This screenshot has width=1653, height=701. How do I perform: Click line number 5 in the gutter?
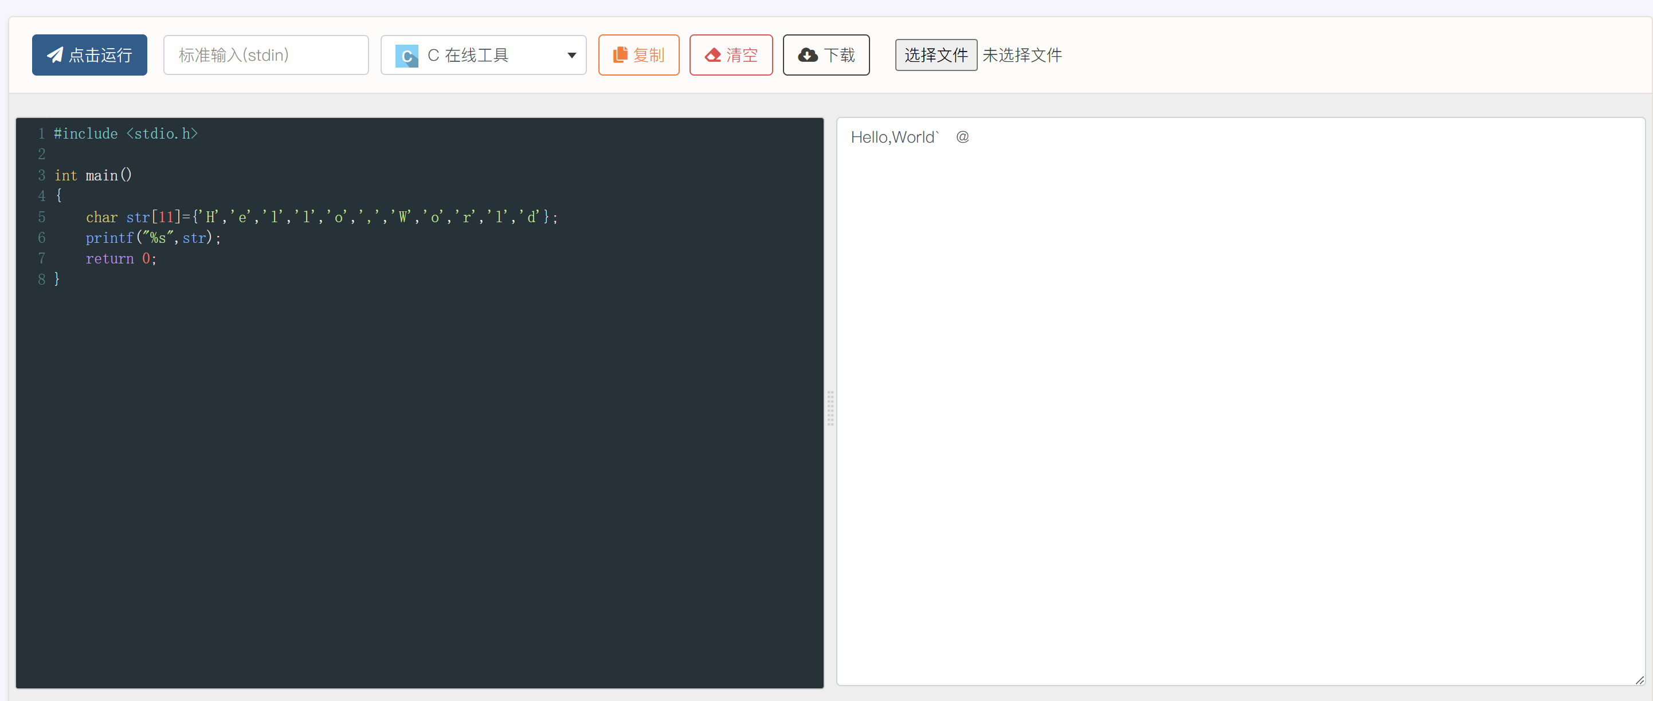pyautogui.click(x=42, y=217)
